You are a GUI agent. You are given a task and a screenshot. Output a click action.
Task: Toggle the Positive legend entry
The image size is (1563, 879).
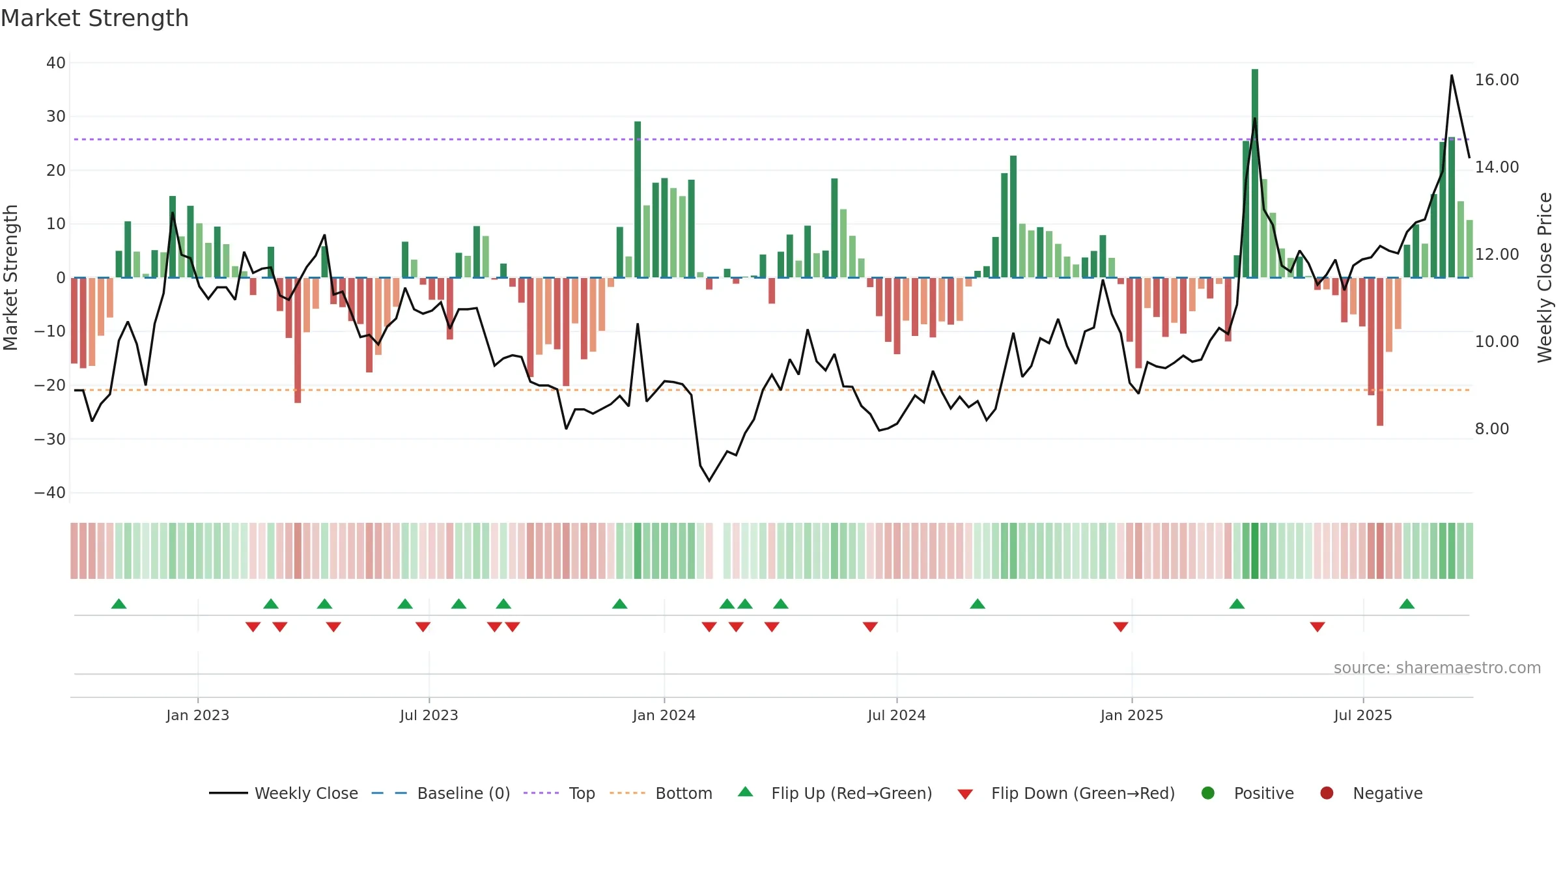(1247, 793)
